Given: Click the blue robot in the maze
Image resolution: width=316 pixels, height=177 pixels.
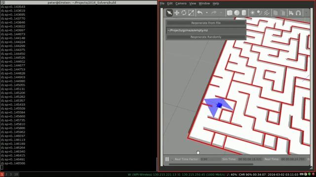Looking at the screenshot, I should (219, 105).
